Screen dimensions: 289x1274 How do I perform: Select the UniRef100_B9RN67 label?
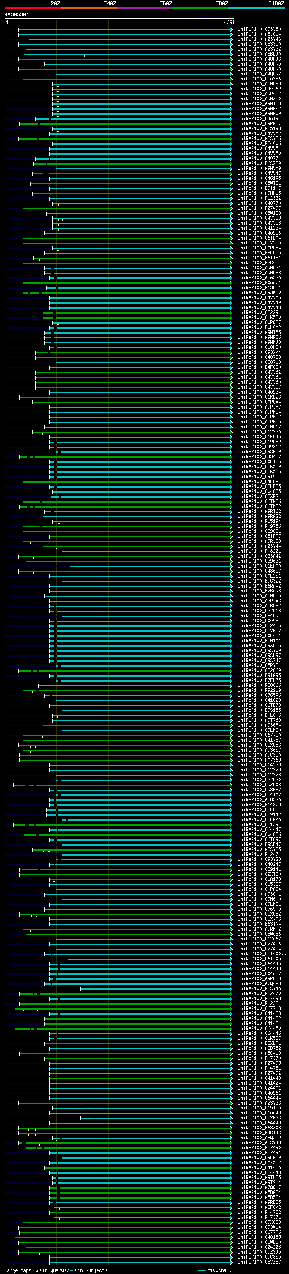pos(259,124)
